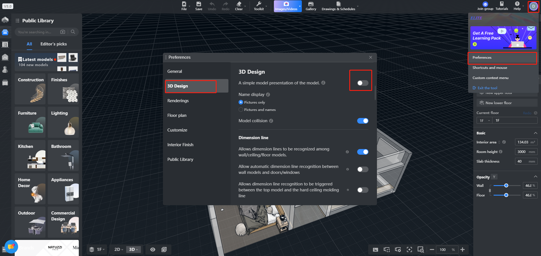Toggle automatic dimension line recognition for doors/windows
Viewport: 541px width, 256px height.
[363, 169]
